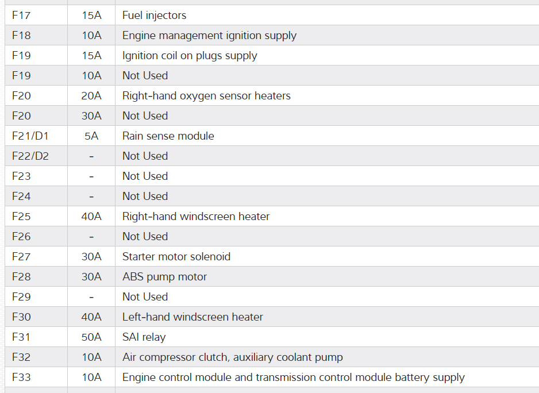
Task: Click the F33 fuse label
Action: (x=21, y=377)
